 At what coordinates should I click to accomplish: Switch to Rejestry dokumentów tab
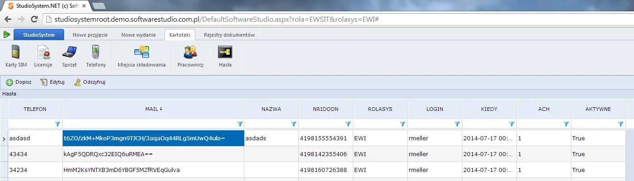tap(229, 35)
